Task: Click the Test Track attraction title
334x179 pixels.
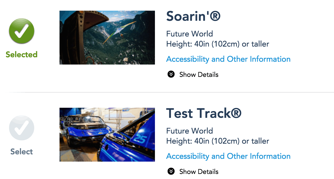Action: coord(204,113)
